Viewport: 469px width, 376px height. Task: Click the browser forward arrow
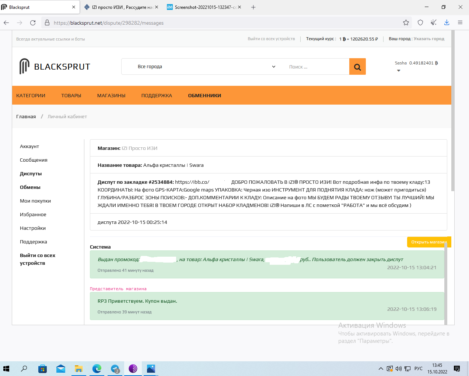(x=20, y=23)
